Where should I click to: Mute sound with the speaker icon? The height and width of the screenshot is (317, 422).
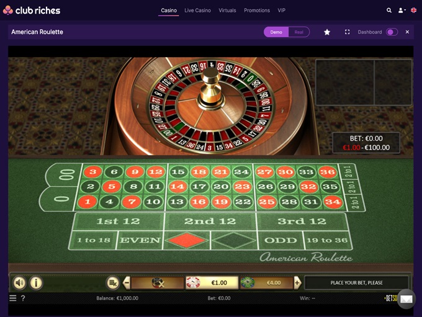(19, 283)
